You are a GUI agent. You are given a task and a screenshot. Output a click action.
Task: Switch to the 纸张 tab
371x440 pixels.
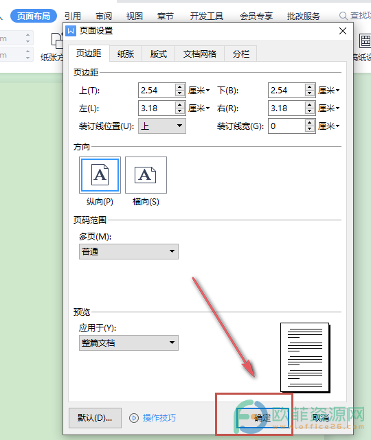126,54
